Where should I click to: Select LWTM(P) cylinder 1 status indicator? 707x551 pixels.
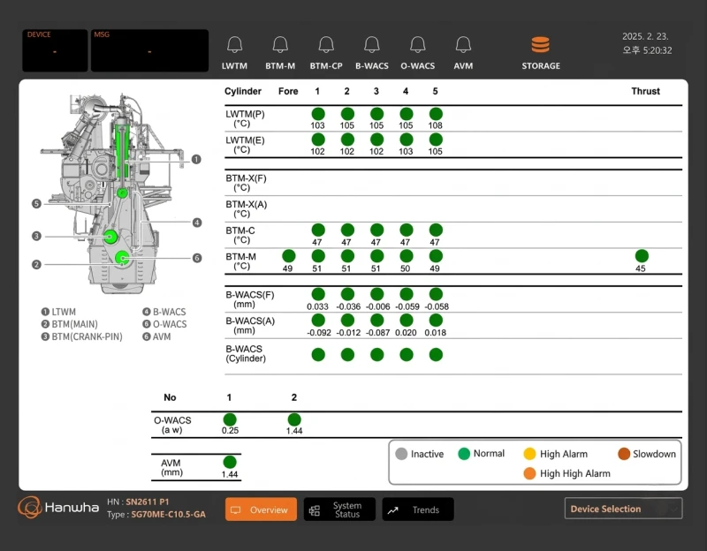click(x=318, y=114)
